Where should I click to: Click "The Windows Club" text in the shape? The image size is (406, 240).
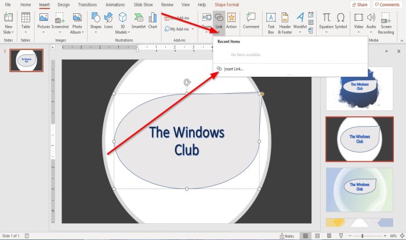coord(187,141)
